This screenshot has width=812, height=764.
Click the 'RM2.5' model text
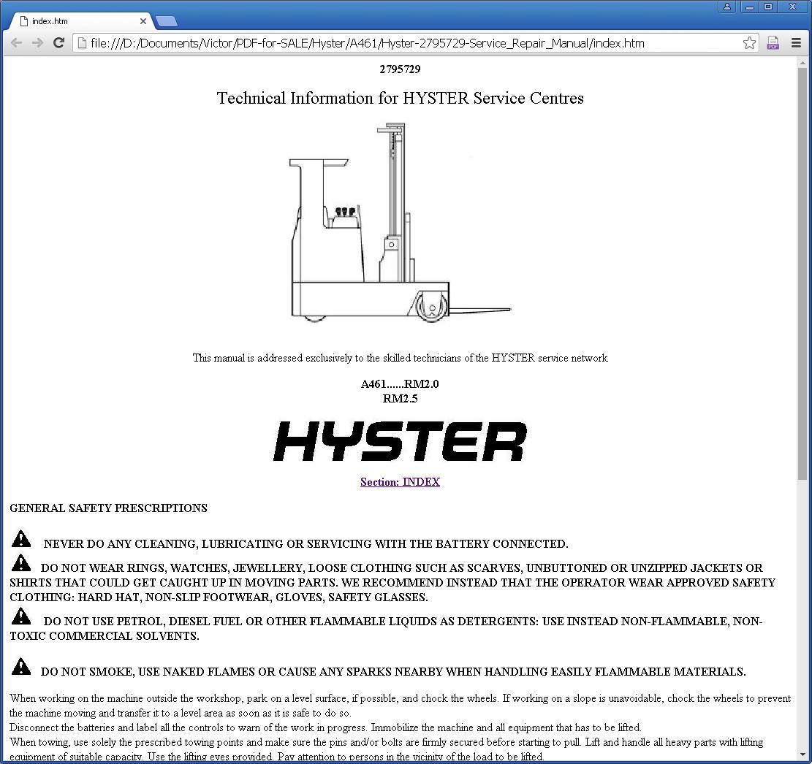[x=400, y=399]
